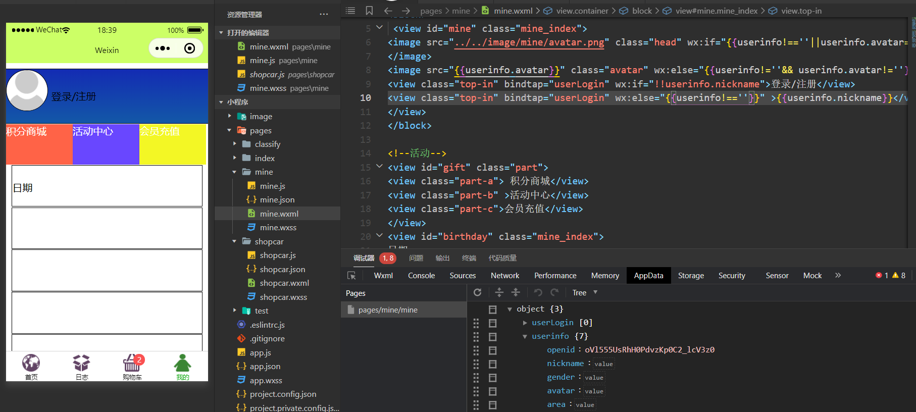Refresh the AppData tree
916x412 pixels.
click(478, 292)
